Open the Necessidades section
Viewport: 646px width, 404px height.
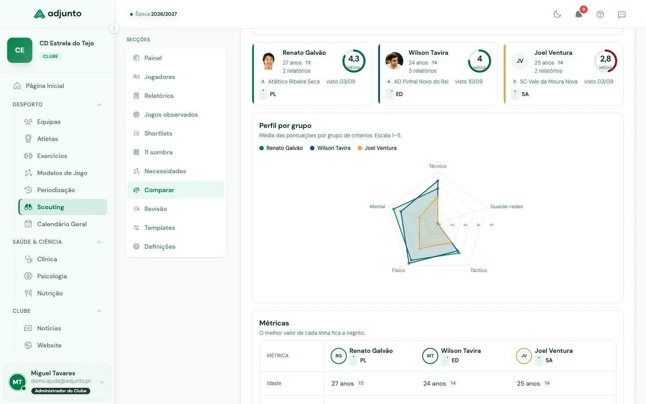176,171
